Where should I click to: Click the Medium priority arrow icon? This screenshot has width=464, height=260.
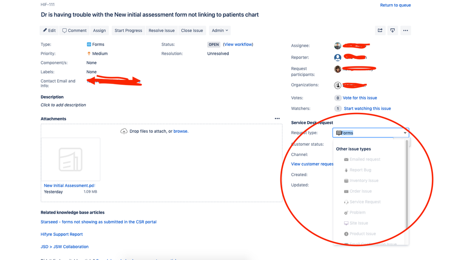[89, 53]
